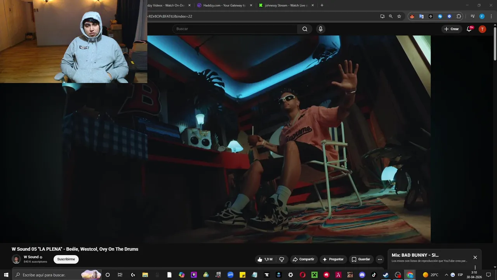Open the Windows Start menu
Image resolution: width=497 pixels, height=280 pixels.
(6, 275)
